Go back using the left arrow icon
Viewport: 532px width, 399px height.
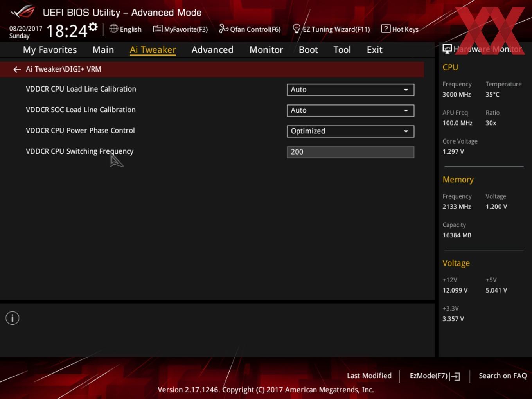pos(17,69)
